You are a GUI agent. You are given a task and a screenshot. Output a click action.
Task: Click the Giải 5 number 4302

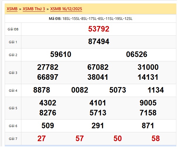point(48,103)
